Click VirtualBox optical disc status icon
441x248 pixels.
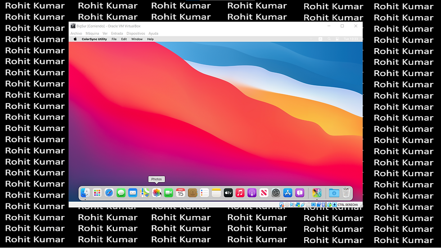(x=287, y=205)
